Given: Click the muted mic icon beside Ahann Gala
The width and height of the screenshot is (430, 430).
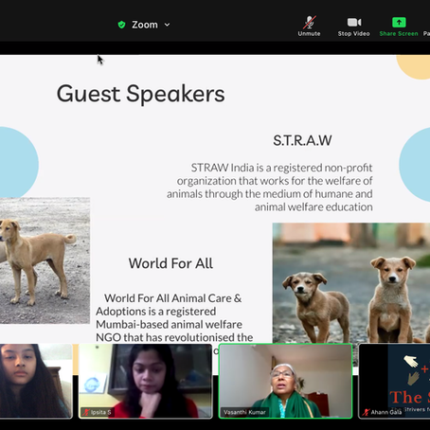Looking at the screenshot, I should [x=366, y=412].
